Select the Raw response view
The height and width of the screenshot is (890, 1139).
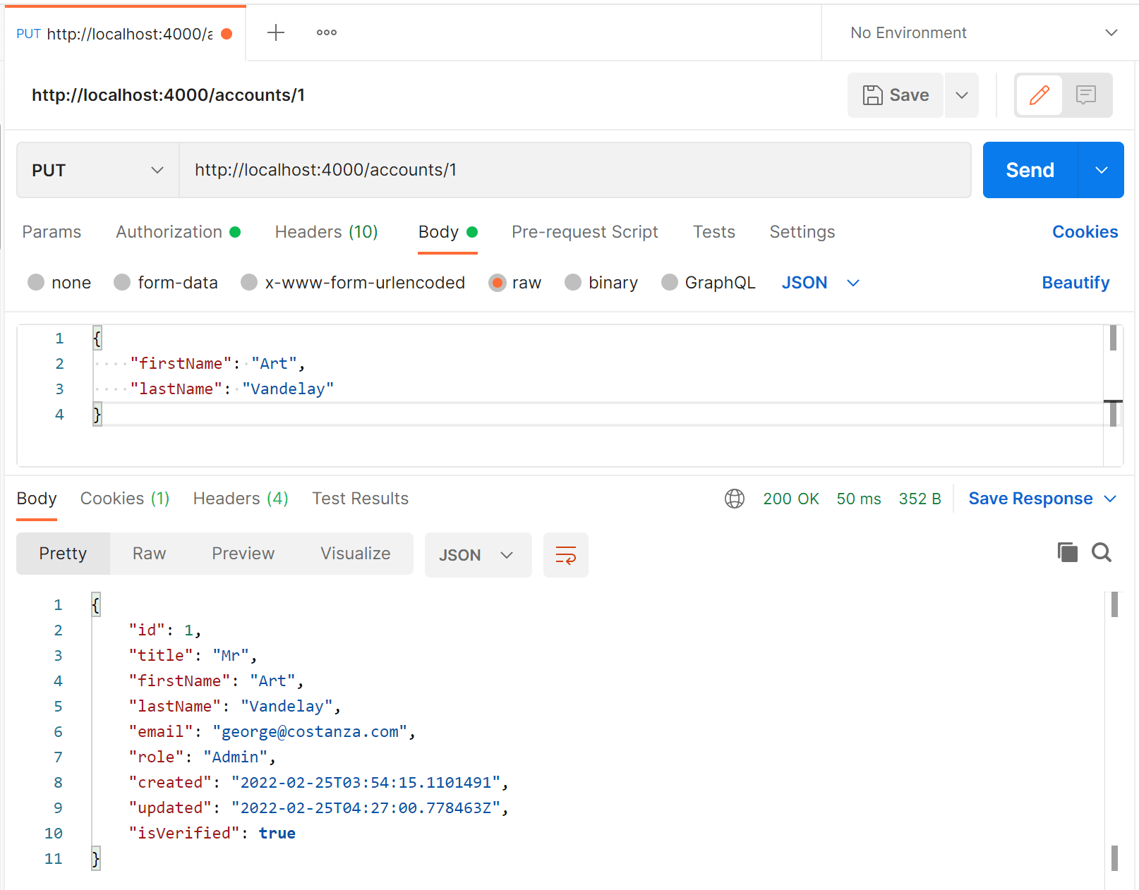click(150, 554)
